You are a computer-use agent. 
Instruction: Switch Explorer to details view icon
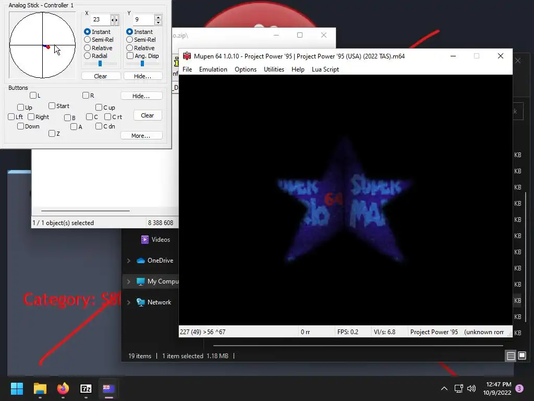pos(511,356)
